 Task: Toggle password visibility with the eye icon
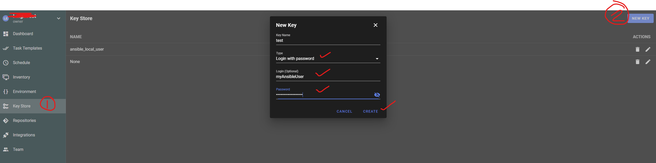tap(377, 95)
